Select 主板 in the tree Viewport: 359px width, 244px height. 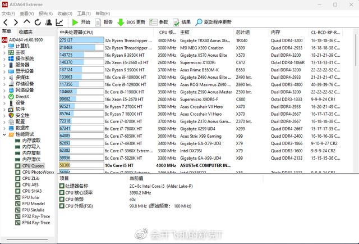coord(20,52)
